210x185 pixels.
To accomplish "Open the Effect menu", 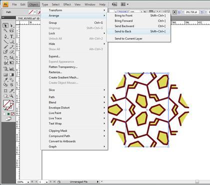I will coord(67,4).
